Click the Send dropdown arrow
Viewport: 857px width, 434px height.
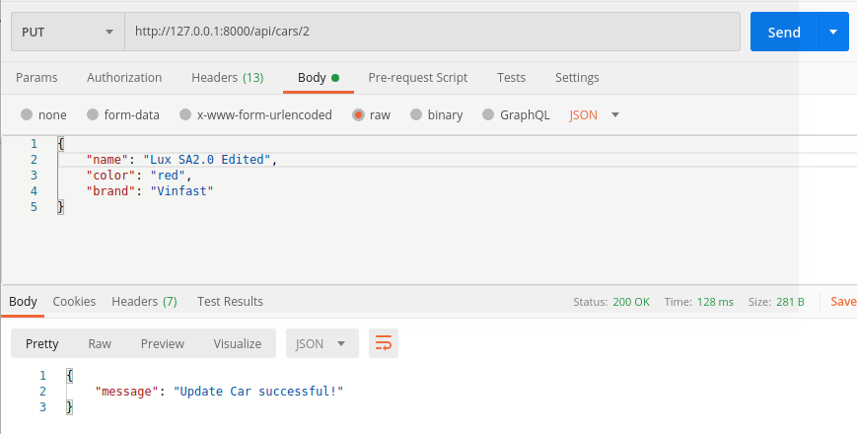point(833,32)
